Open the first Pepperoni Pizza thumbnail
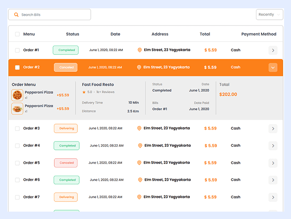The height and width of the screenshot is (219, 291). click(x=17, y=95)
